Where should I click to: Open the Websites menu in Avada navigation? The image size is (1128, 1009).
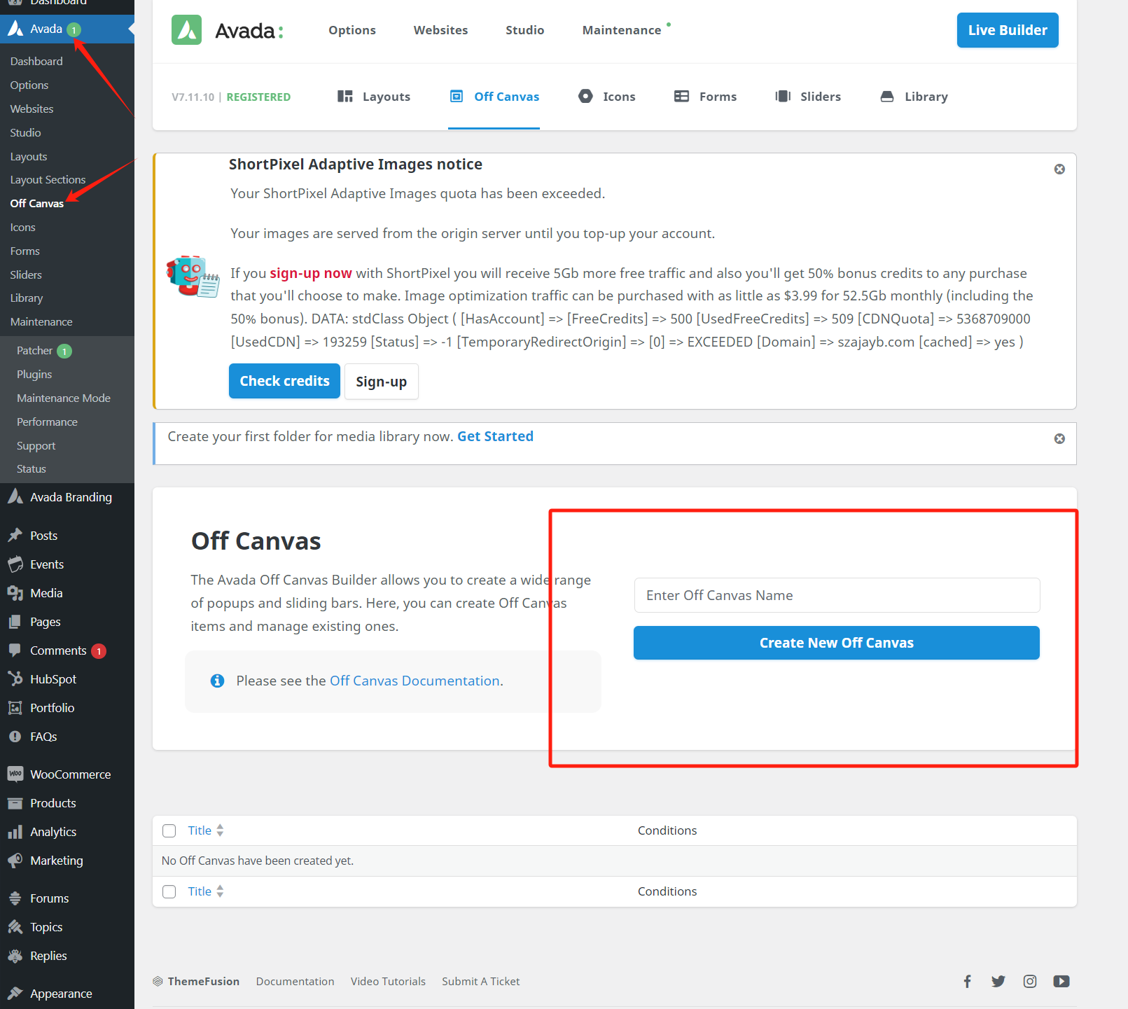440,29
